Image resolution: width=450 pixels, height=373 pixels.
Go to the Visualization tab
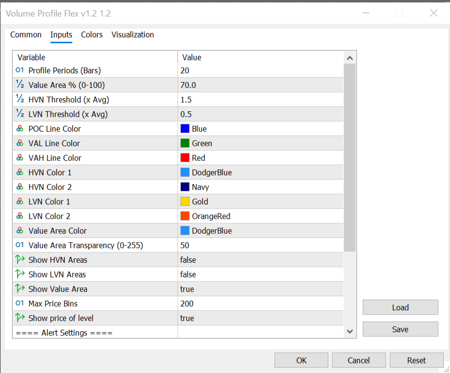click(x=132, y=35)
